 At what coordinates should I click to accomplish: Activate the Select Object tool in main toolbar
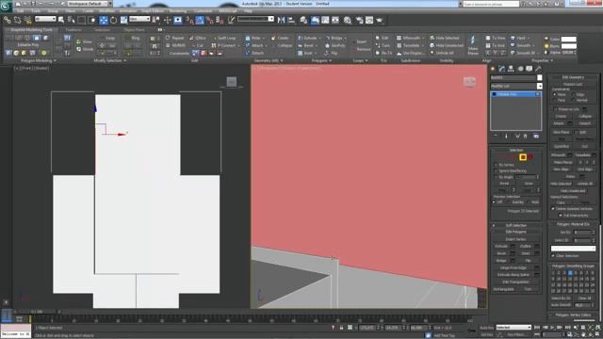[61, 20]
